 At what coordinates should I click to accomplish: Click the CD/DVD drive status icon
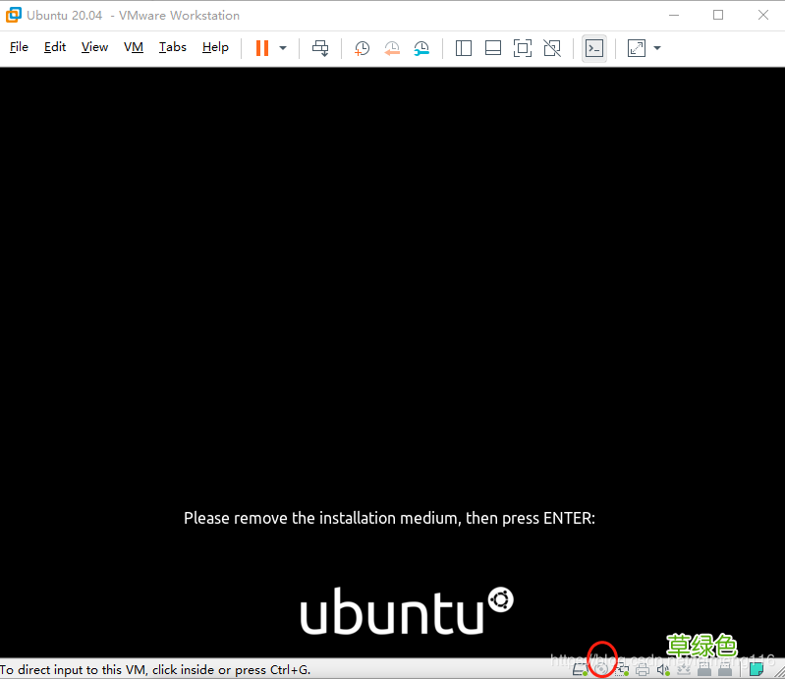pos(601,669)
